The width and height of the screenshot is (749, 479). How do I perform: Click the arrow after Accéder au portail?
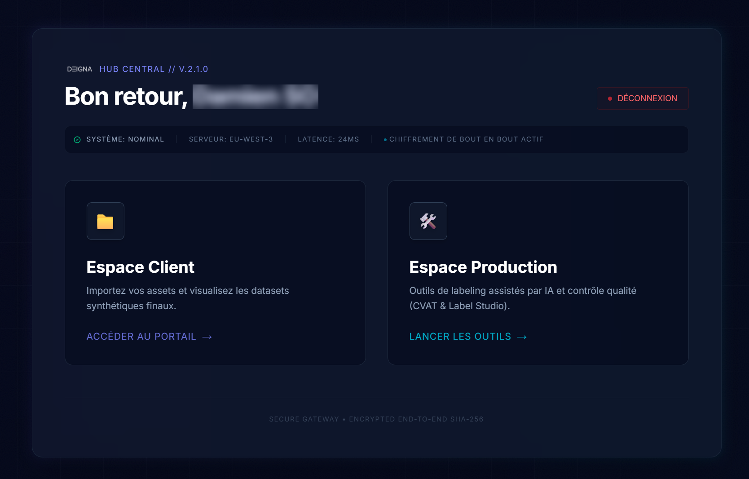pyautogui.click(x=207, y=337)
